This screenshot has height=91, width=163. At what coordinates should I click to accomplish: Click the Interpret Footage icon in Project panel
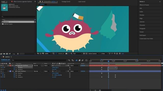tap(1, 54)
